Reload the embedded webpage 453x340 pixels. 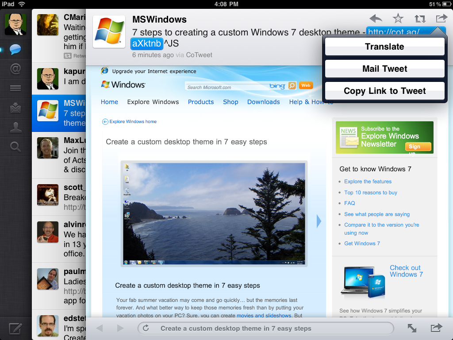[146, 328]
